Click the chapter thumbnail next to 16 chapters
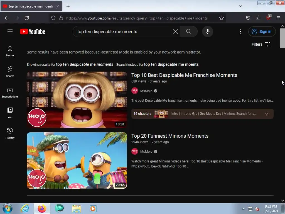 pyautogui.click(x=161, y=114)
